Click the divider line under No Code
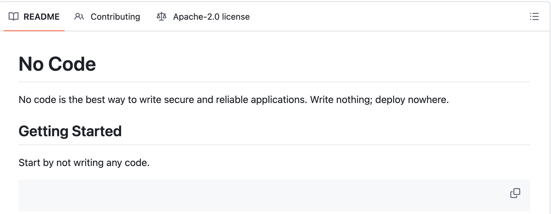551x214 pixels. (274, 82)
